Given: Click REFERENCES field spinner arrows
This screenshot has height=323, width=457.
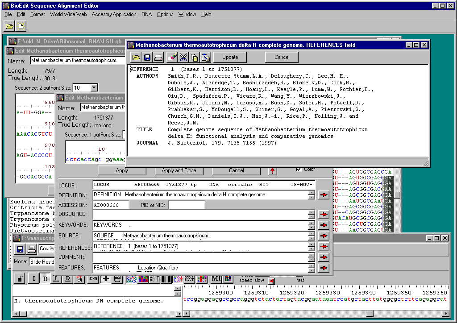Looking at the screenshot, I should pyautogui.click(x=311, y=247).
